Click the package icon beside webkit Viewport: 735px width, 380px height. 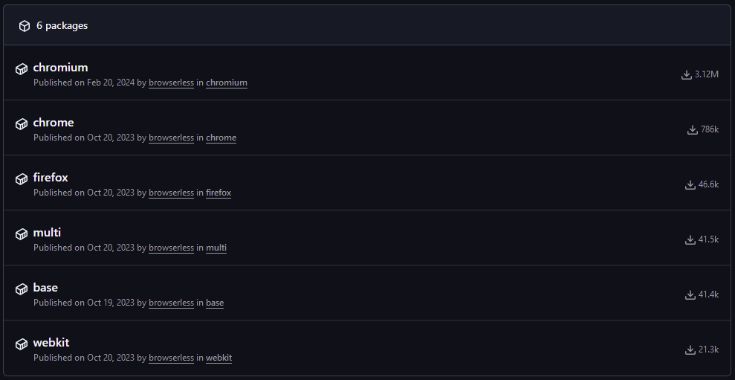pos(22,344)
